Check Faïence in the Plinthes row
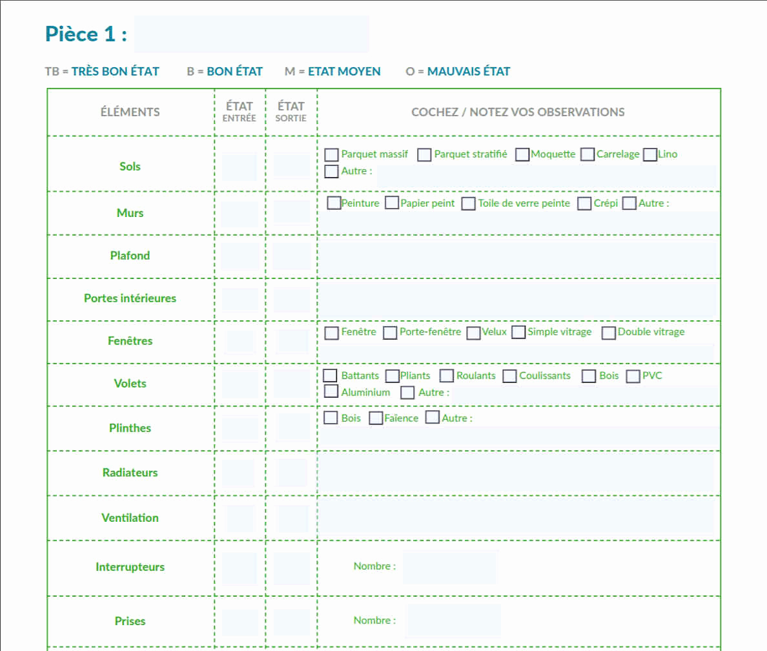The height and width of the screenshot is (651, 767). [x=376, y=418]
